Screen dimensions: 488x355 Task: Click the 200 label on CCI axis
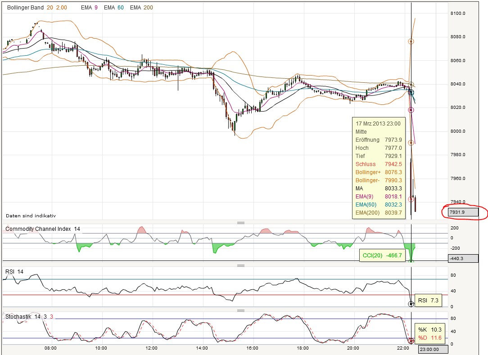click(454, 228)
